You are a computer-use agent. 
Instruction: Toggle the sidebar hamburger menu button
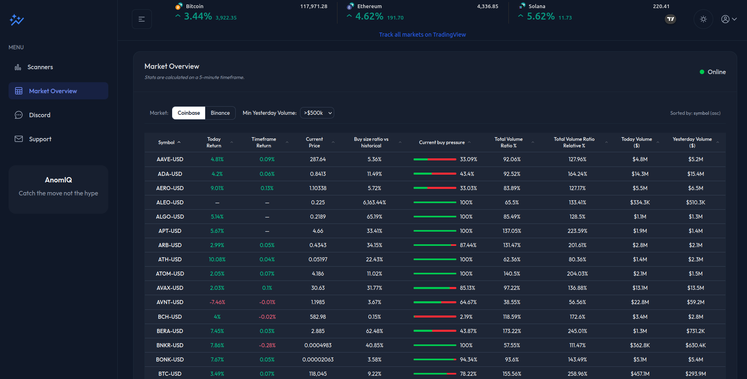pyautogui.click(x=142, y=19)
